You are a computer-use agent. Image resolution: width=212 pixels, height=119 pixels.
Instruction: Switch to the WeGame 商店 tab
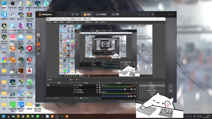click(87, 14)
